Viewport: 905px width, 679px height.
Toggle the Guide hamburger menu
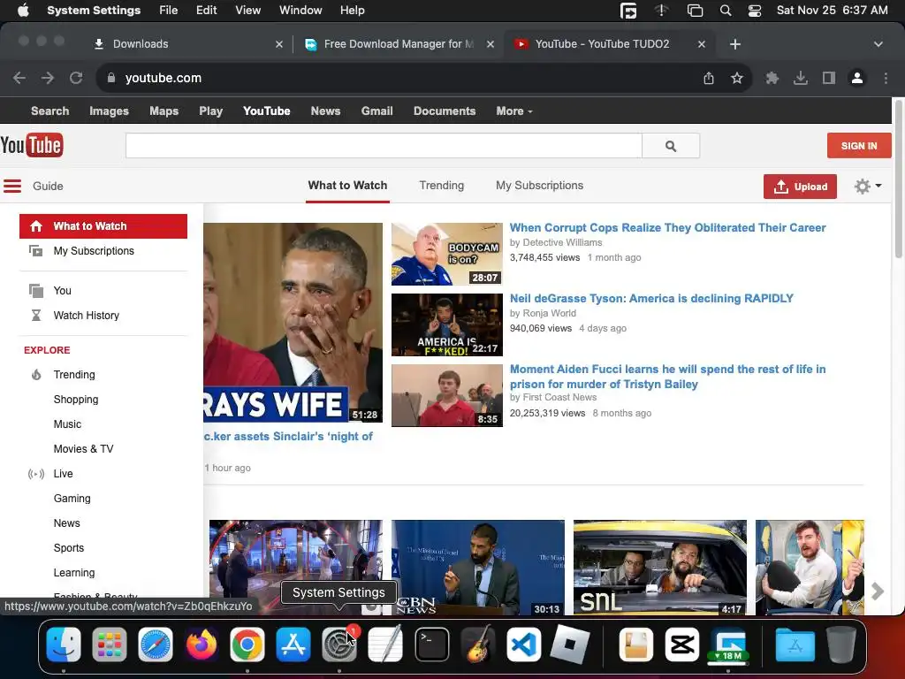pyautogui.click(x=12, y=186)
